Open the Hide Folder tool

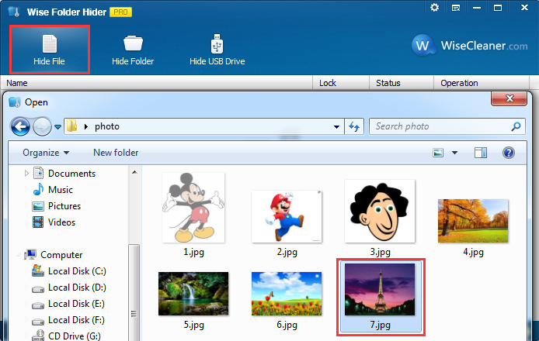click(x=133, y=50)
